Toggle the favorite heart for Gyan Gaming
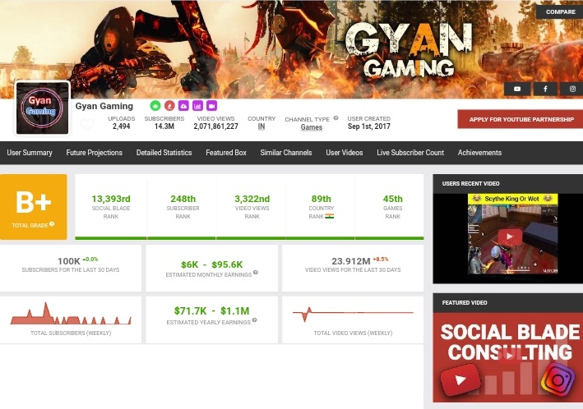The width and height of the screenshot is (583, 409). click(x=86, y=125)
